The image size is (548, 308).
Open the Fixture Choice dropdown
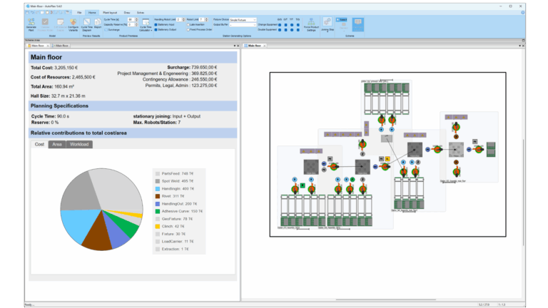(255, 20)
